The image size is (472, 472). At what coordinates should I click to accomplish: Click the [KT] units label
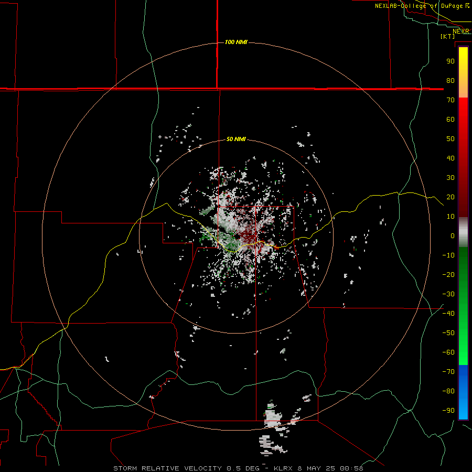[448, 36]
